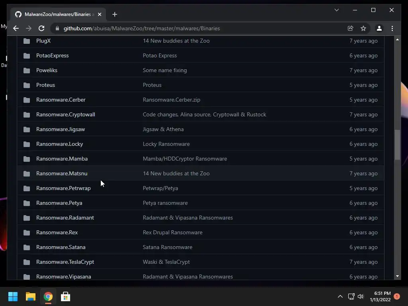This screenshot has width=408, height=306.
Task: Open the PlugX folder link
Action: 43,41
